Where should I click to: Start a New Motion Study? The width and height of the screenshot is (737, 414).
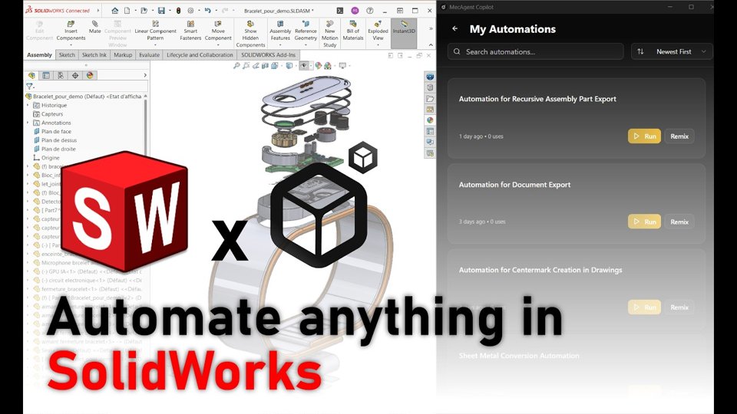click(330, 34)
